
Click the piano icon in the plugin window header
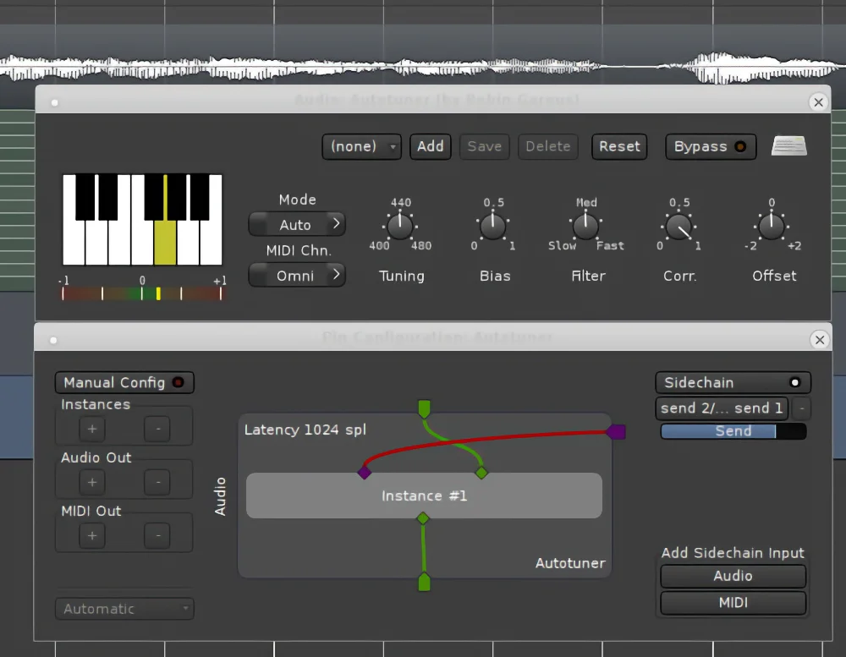(788, 145)
